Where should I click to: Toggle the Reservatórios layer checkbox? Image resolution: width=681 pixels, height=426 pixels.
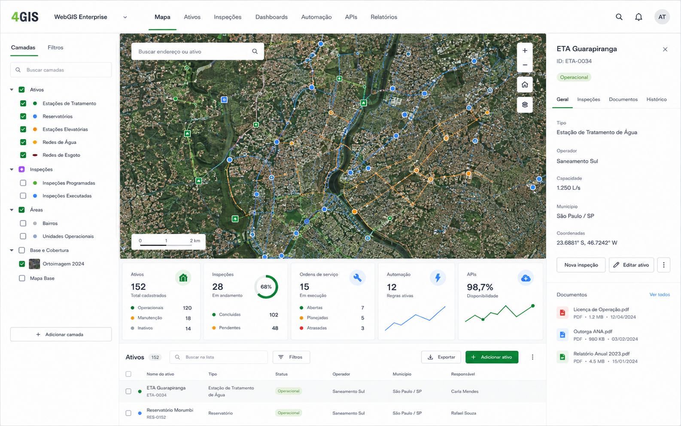pos(23,116)
